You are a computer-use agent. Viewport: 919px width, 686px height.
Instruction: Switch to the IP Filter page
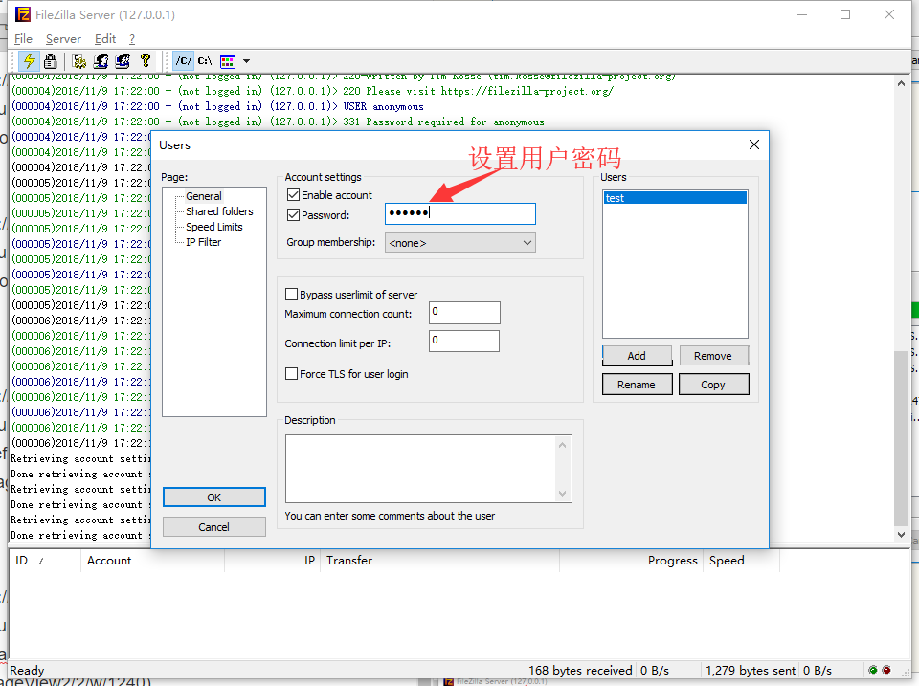coord(203,242)
